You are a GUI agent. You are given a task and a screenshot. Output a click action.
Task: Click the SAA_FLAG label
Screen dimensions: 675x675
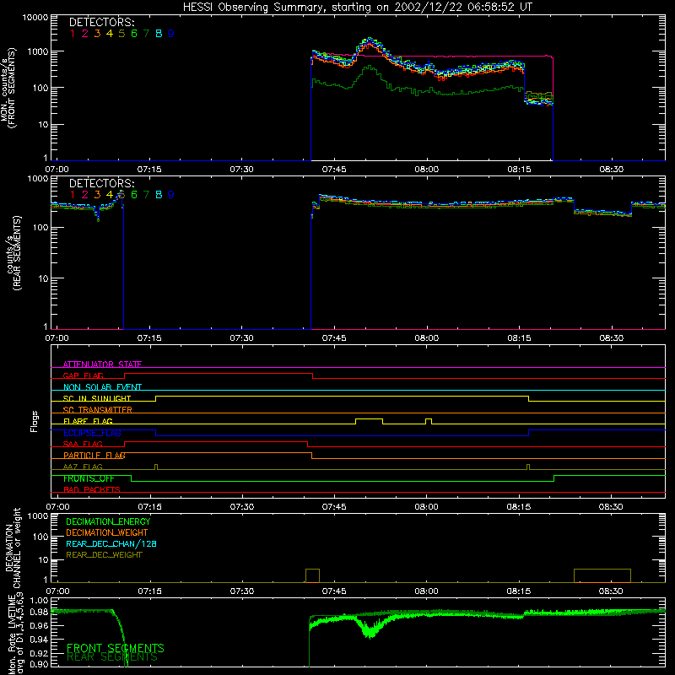point(83,444)
